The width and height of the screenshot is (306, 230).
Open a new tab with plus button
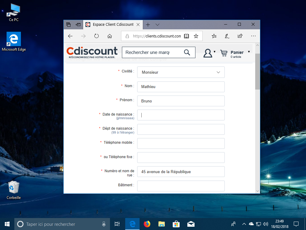point(148,25)
